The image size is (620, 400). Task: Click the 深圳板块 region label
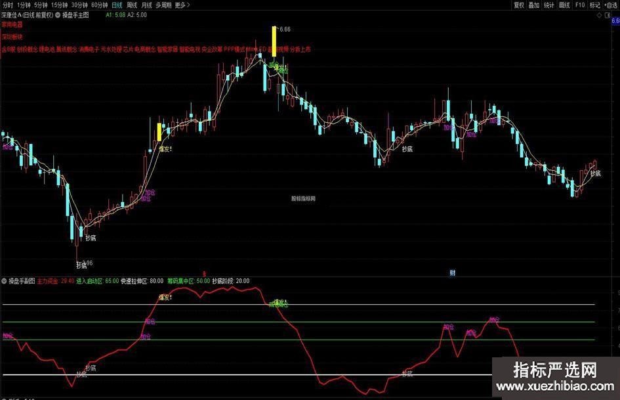12,37
